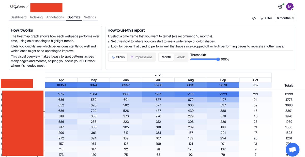
Task: Click the October total cell 962
Action: pos(255,85)
